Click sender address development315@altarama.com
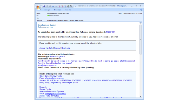Screen dimensions: 179x104 click(58, 13)
